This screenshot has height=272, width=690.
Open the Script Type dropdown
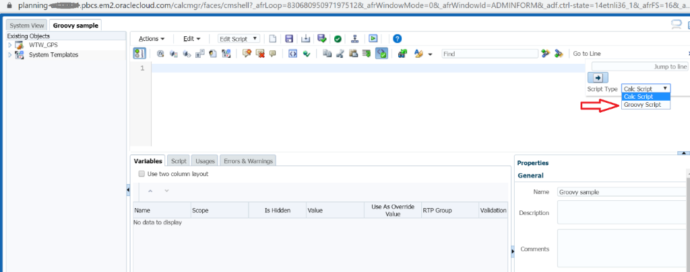(x=646, y=88)
